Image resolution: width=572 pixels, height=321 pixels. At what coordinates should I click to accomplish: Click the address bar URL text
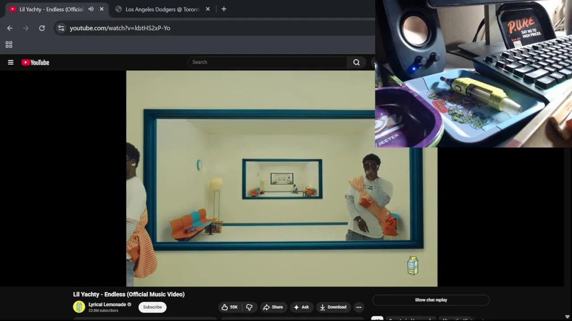tap(120, 28)
